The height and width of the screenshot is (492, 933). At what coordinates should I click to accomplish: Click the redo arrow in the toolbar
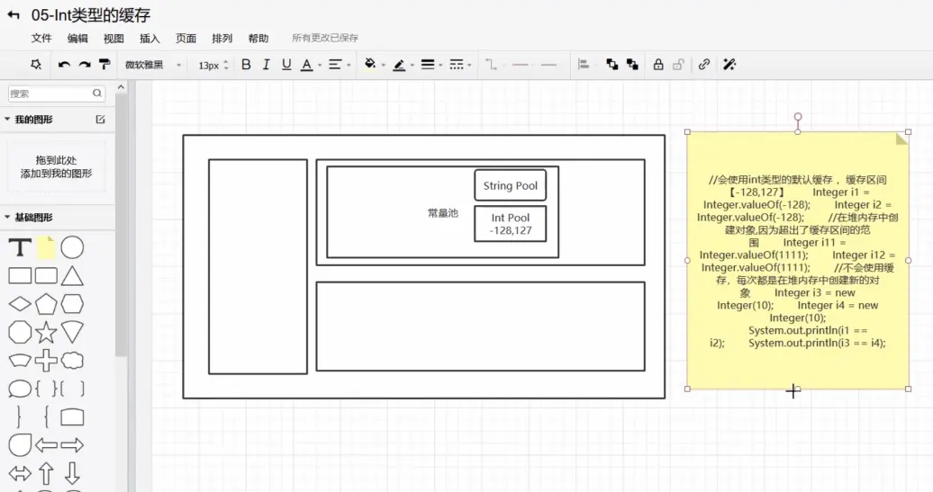coord(84,65)
